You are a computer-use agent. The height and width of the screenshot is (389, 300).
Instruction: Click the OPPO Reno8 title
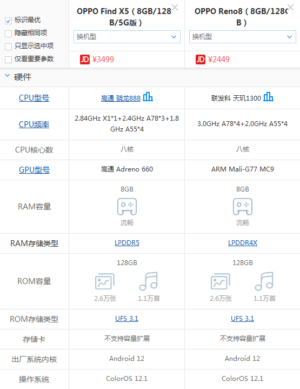point(241,17)
